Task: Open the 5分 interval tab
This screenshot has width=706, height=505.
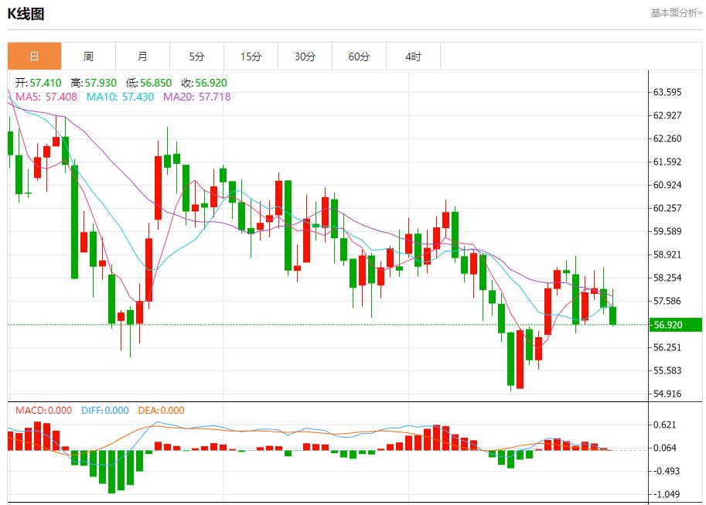Action: pyautogui.click(x=196, y=56)
